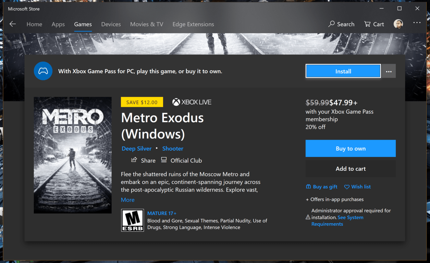Click the Xbox Game Pass banner message

(140, 71)
